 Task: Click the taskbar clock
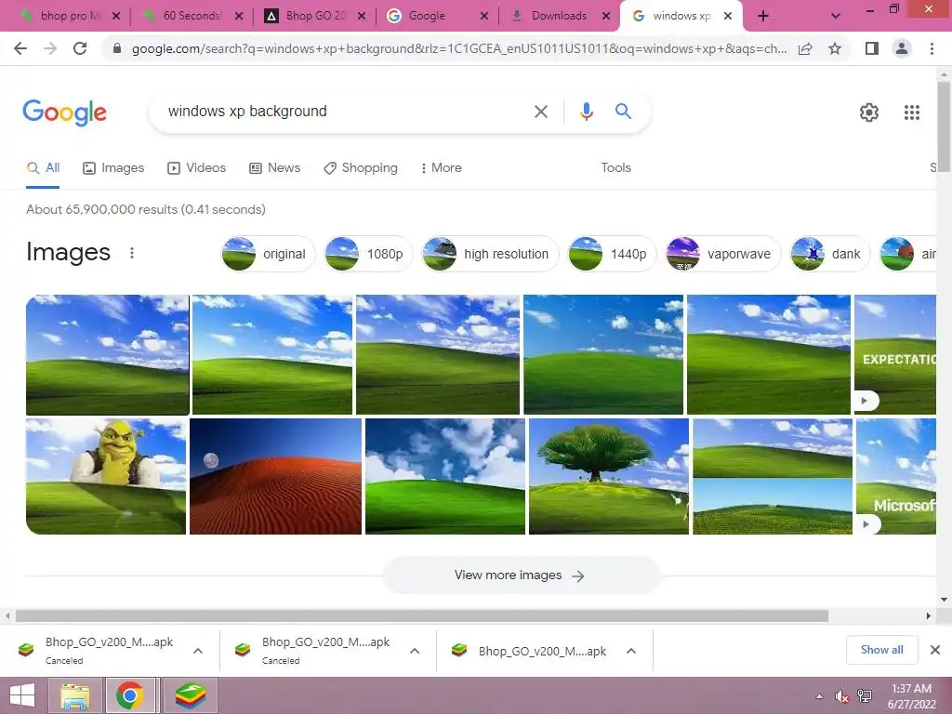tap(911, 696)
